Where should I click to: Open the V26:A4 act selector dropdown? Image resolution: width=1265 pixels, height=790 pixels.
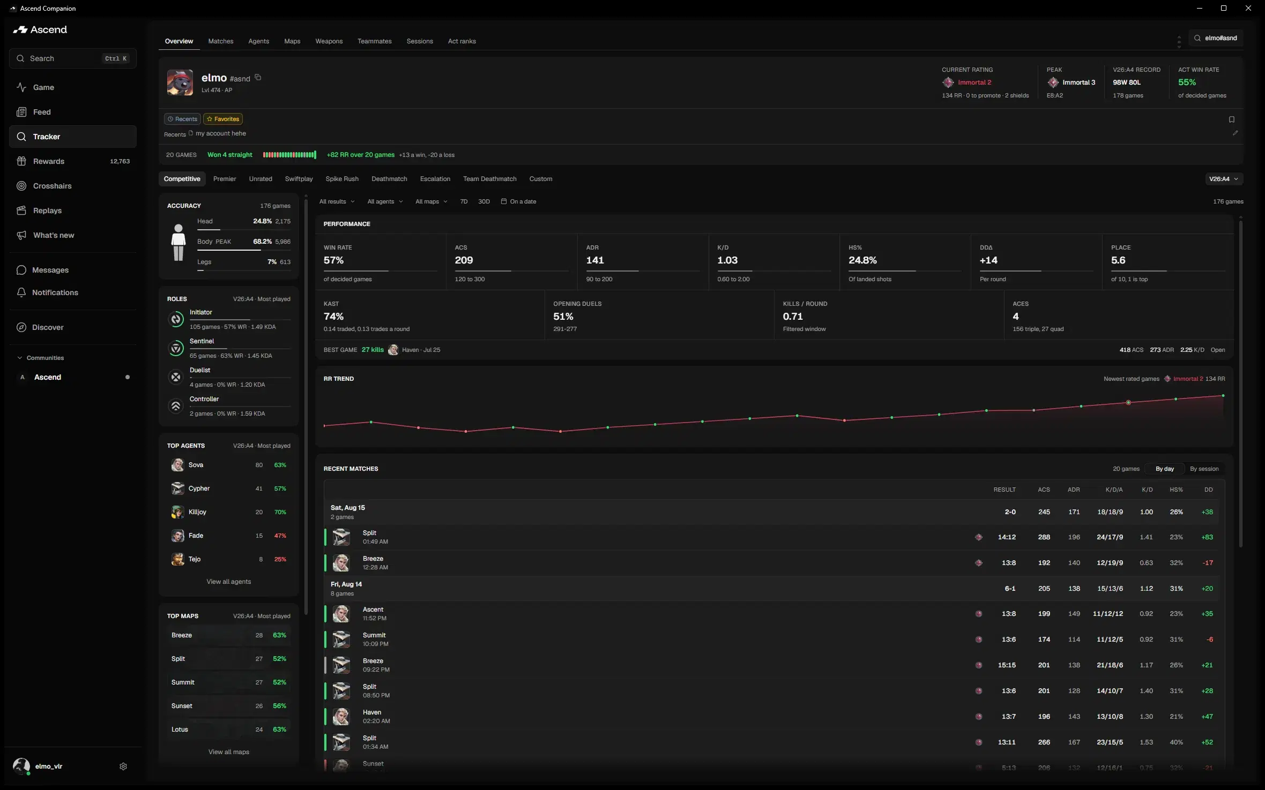[x=1223, y=179]
